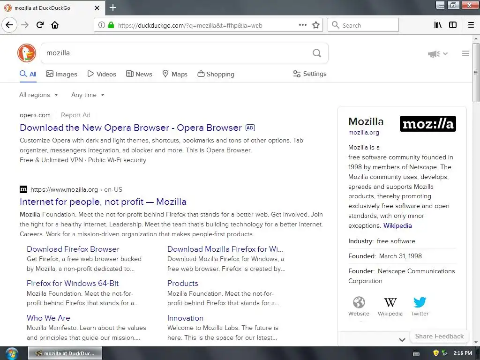Click the DuckDuckGo duck logo
480x360 pixels.
coord(27,53)
